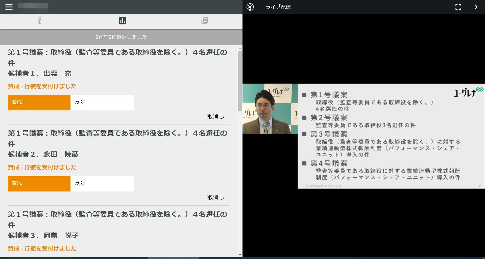Click '9件中9件選択しました' status text
Viewport: 485px width, 259px height.
[x=121, y=37]
